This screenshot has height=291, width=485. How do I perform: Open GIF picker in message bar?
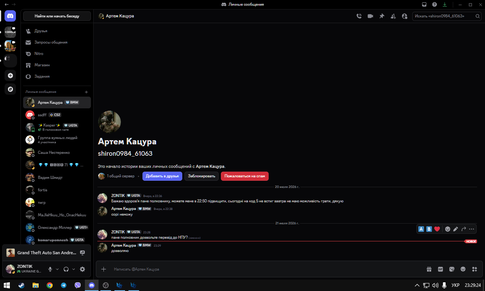(x=440, y=269)
